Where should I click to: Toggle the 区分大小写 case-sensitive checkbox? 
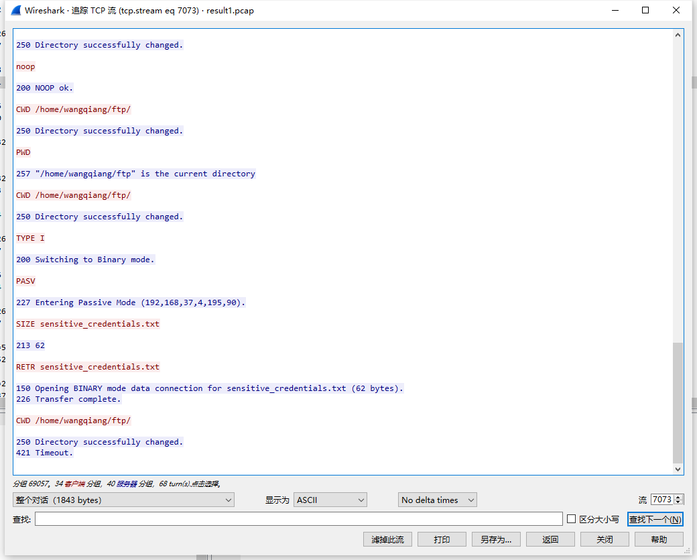(572, 519)
